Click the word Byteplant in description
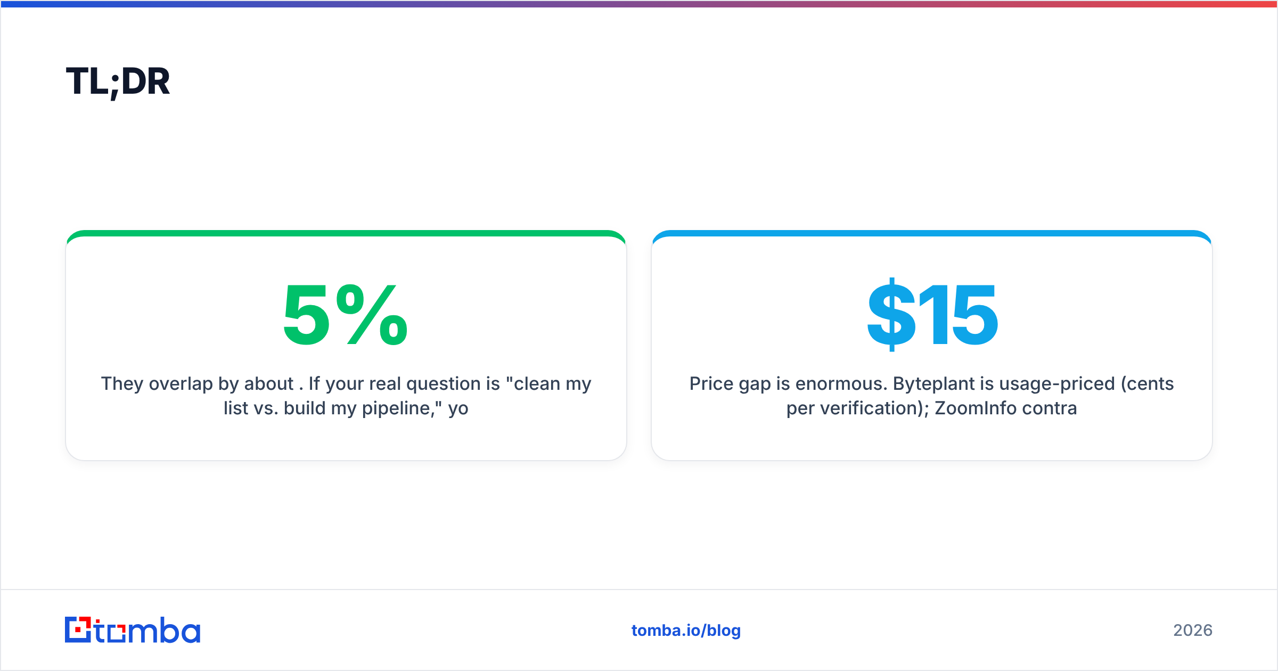Viewport: 1278px width, 671px height. pos(934,384)
